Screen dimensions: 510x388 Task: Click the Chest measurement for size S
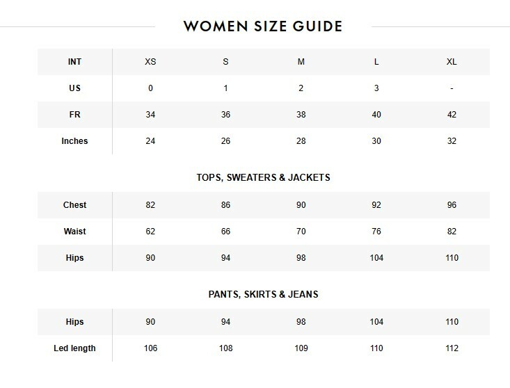[225, 205]
